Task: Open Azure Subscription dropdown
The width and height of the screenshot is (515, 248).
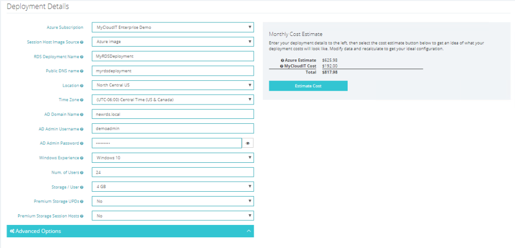Action: click(x=173, y=27)
